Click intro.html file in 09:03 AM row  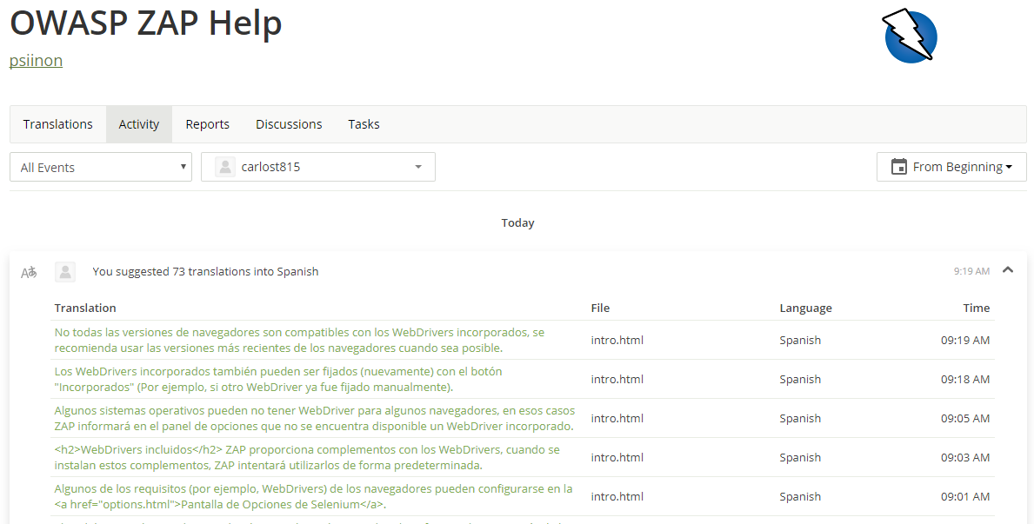pyautogui.click(x=617, y=457)
